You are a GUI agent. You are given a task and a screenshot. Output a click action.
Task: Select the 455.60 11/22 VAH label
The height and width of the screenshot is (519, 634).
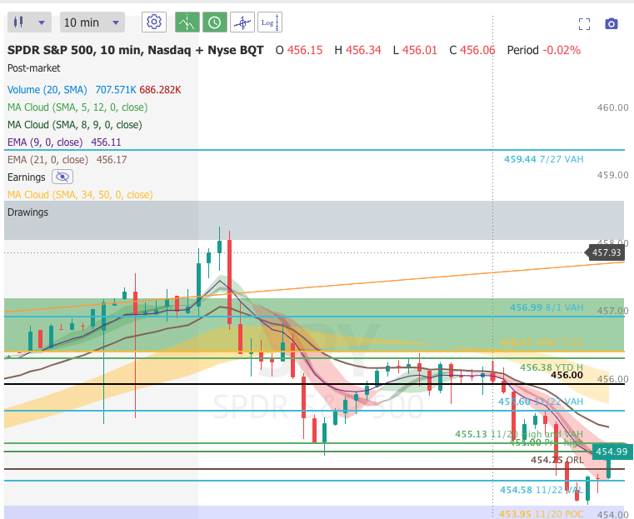tap(541, 402)
